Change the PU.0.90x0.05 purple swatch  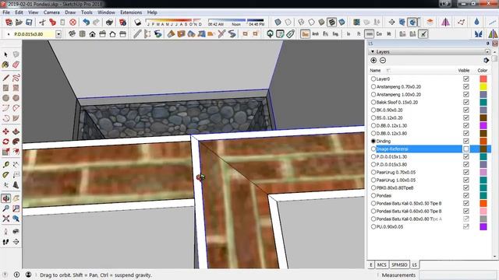pos(483,226)
